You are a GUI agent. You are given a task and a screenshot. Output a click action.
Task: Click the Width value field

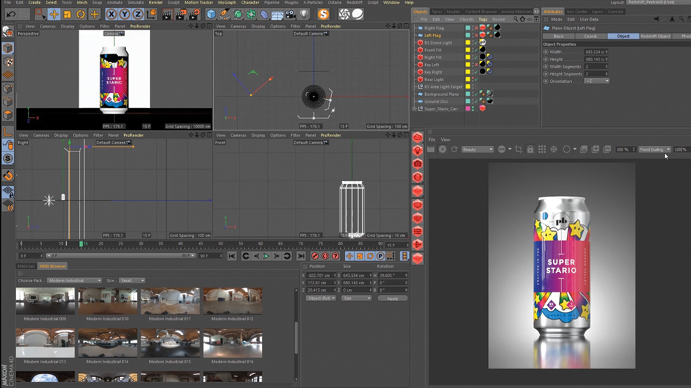pyautogui.click(x=597, y=52)
